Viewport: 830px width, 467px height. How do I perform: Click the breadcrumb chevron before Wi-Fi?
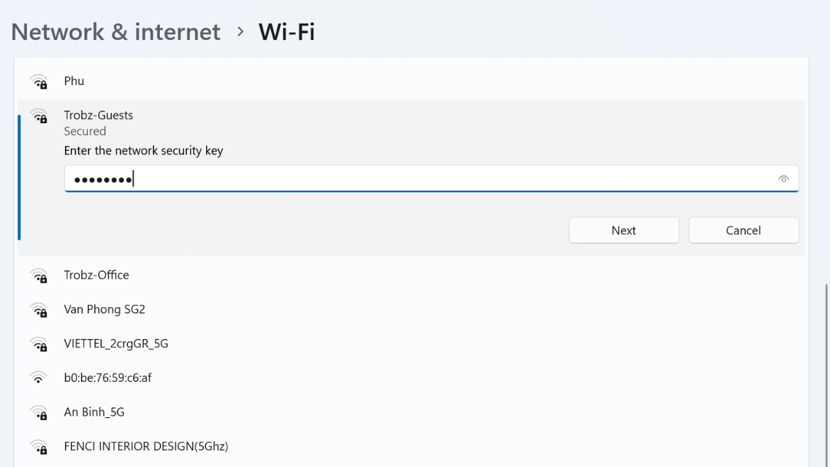pos(240,32)
